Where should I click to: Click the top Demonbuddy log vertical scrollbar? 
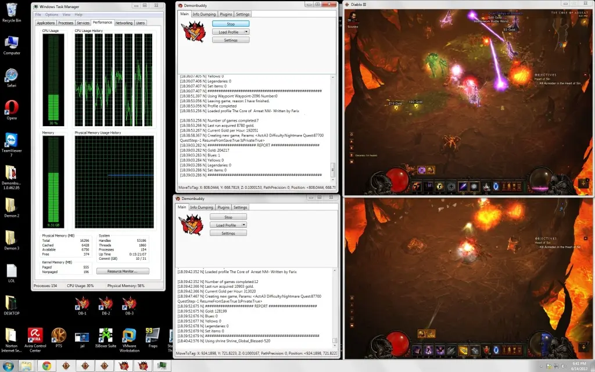(333, 125)
